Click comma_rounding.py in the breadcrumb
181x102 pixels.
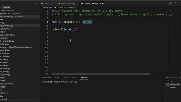tap(65, 7)
